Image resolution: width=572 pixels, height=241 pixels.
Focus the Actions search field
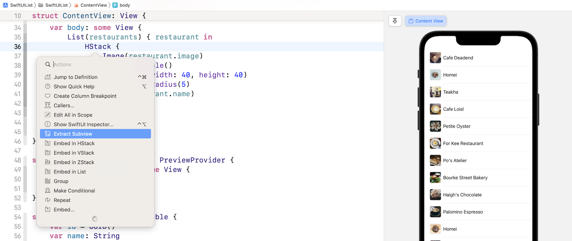(98, 64)
